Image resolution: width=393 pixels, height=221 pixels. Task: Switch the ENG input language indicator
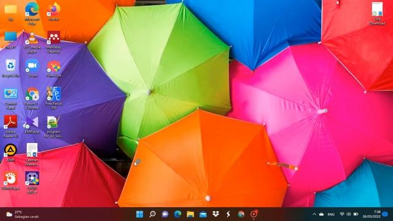point(331,214)
